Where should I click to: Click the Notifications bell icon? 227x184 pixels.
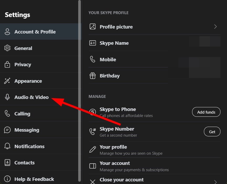[x=7, y=146]
